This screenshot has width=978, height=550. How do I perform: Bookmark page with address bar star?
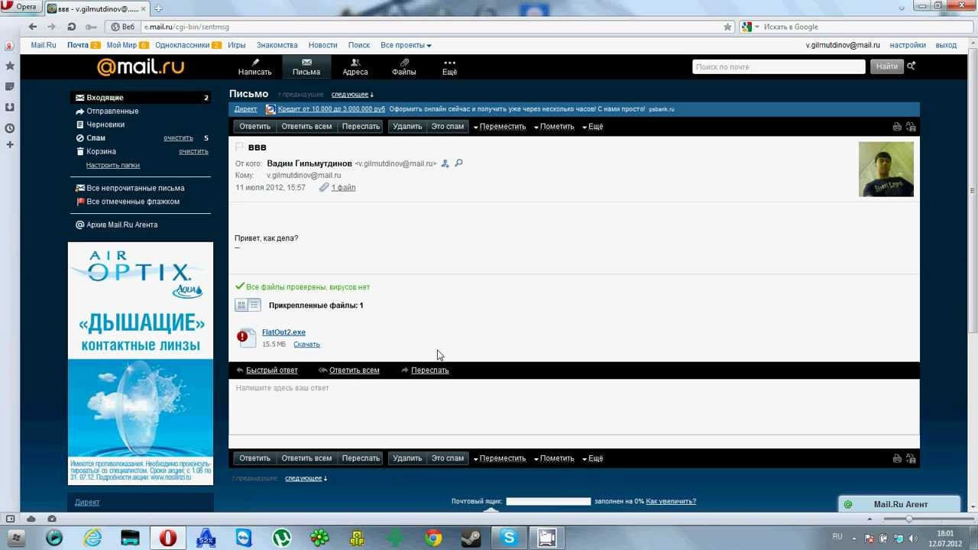pyautogui.click(x=727, y=27)
